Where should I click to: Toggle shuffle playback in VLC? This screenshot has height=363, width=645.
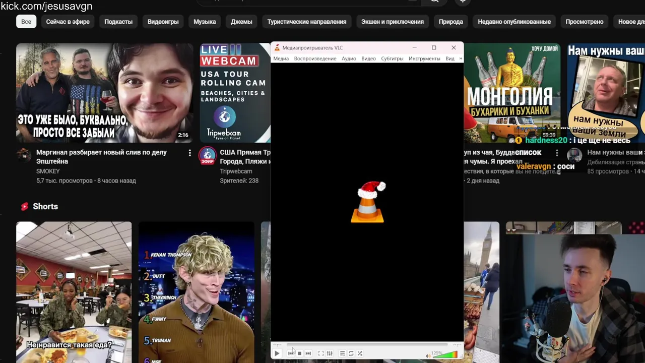(x=360, y=353)
